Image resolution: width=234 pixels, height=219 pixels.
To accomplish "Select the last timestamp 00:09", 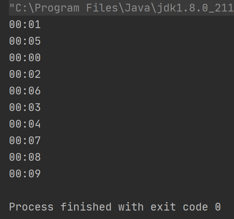I will point(25,174).
